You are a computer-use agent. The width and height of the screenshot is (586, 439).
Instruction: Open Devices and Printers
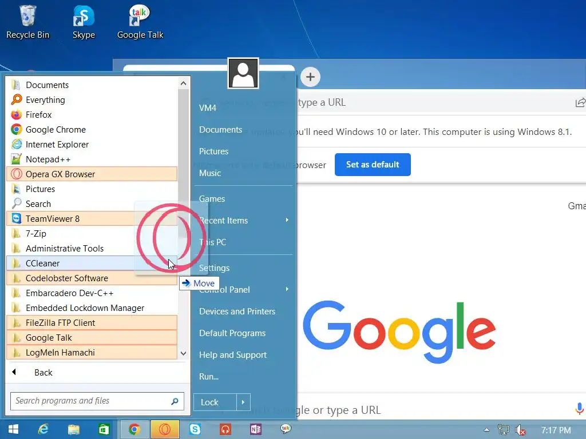point(237,312)
